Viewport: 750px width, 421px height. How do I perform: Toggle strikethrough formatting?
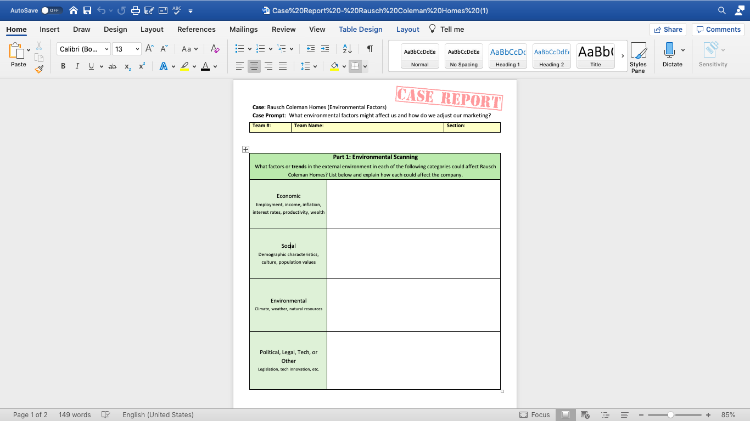point(113,66)
